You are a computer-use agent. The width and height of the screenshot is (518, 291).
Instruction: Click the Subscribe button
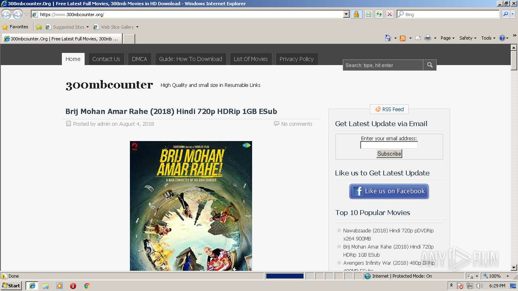pyautogui.click(x=389, y=154)
